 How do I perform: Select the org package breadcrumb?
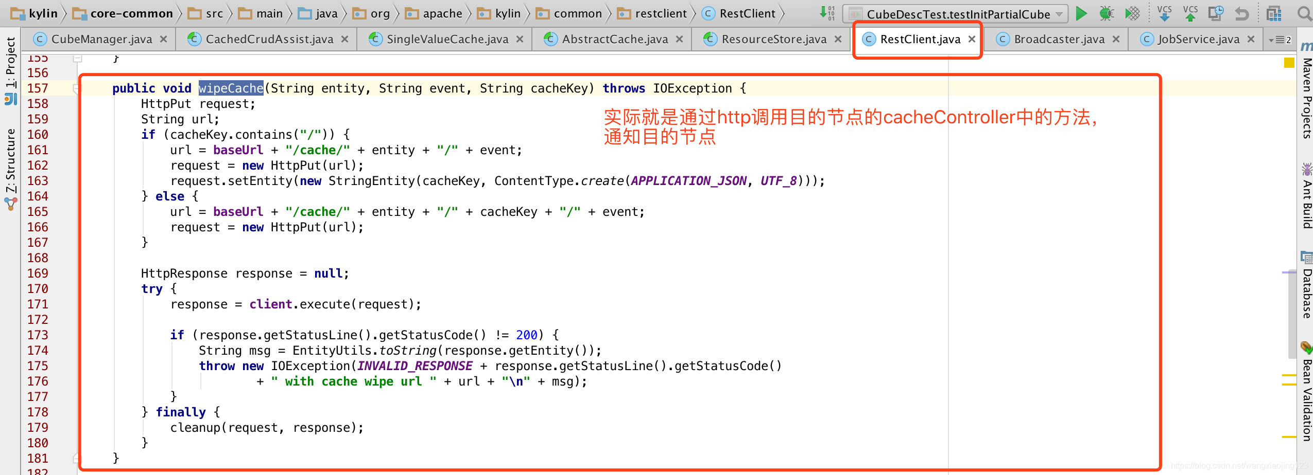[371, 13]
